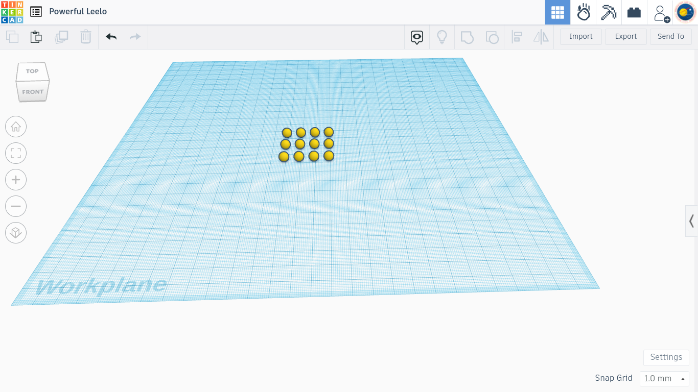Click the Import button
Viewport: 698px width, 392px height.
click(580, 37)
